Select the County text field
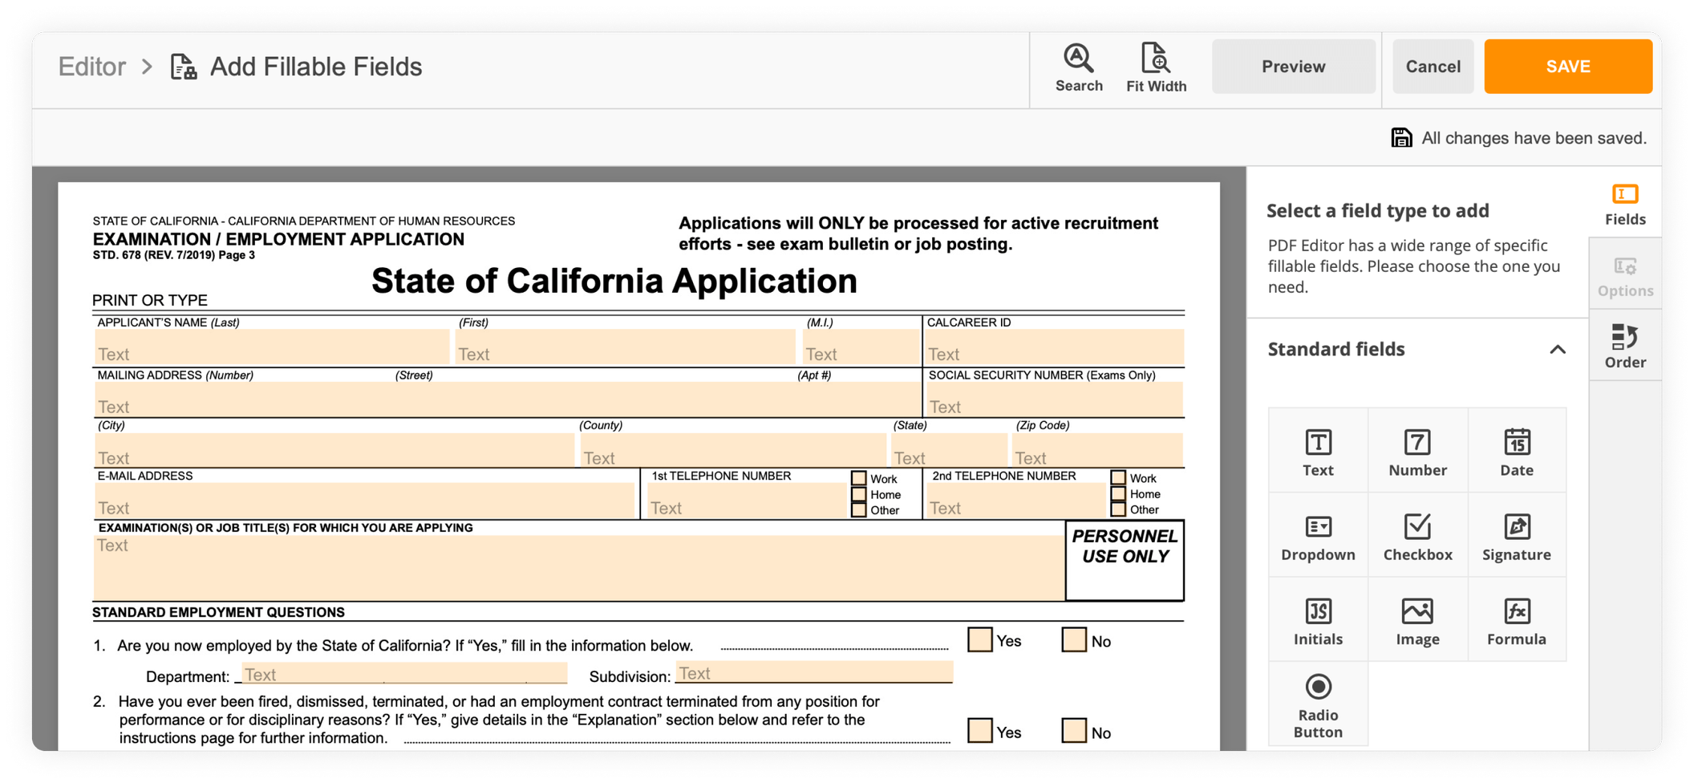The image size is (1694, 783). (x=732, y=450)
